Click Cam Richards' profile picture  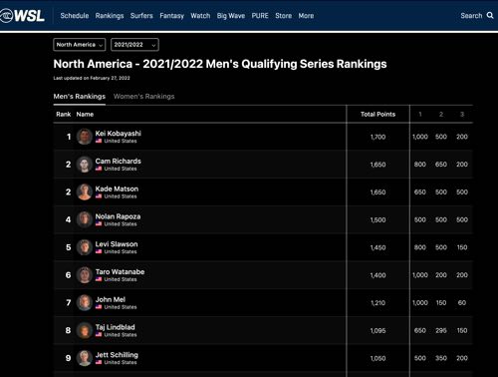[x=85, y=165]
